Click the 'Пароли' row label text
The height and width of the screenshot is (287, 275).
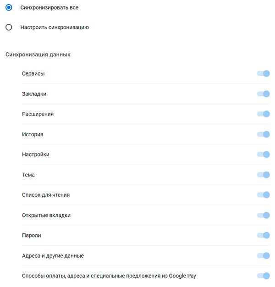[32, 235]
